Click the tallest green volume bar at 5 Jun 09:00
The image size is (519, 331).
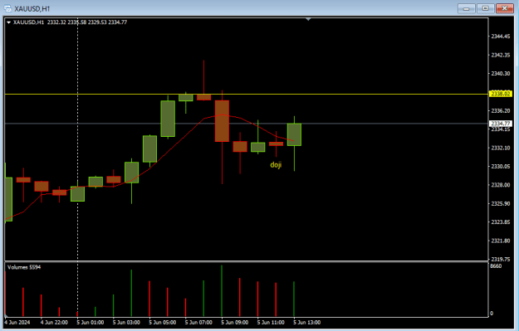pyautogui.click(x=222, y=290)
